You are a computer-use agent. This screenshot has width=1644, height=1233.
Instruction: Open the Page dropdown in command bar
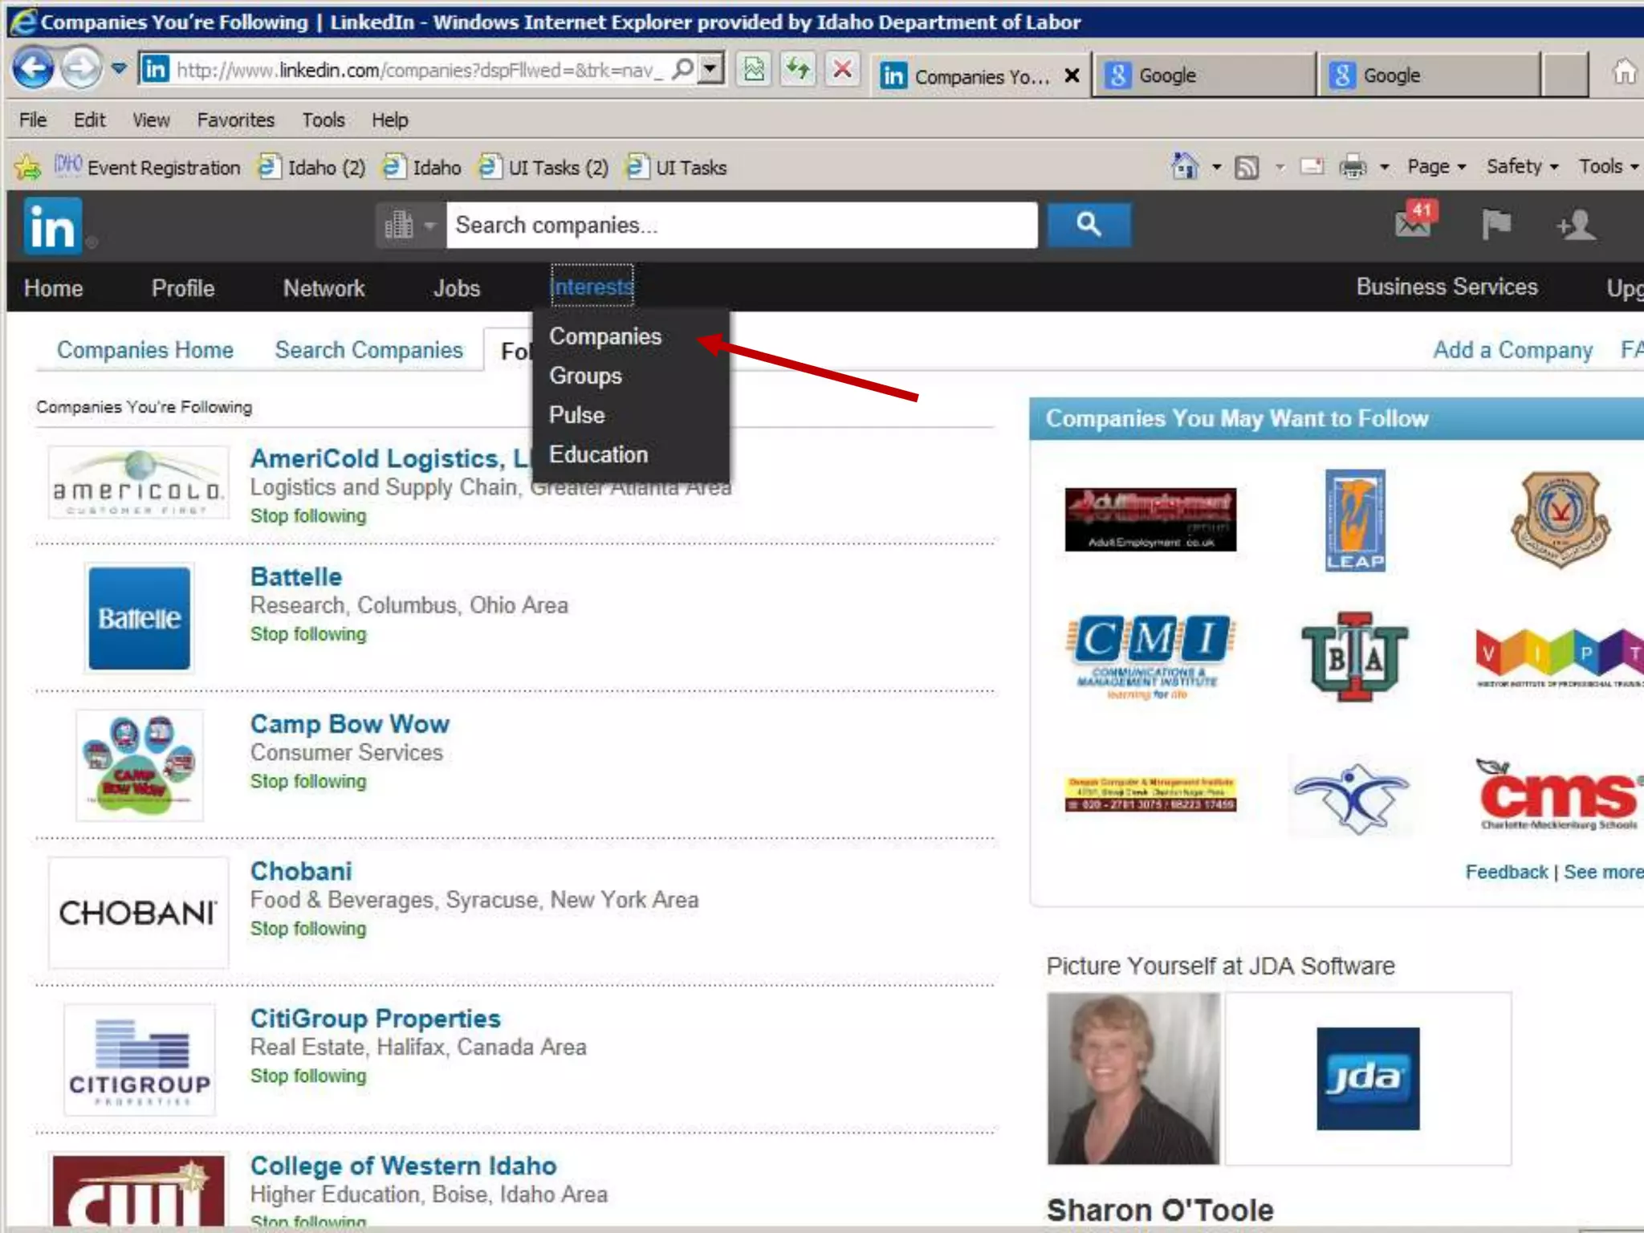tap(1436, 167)
